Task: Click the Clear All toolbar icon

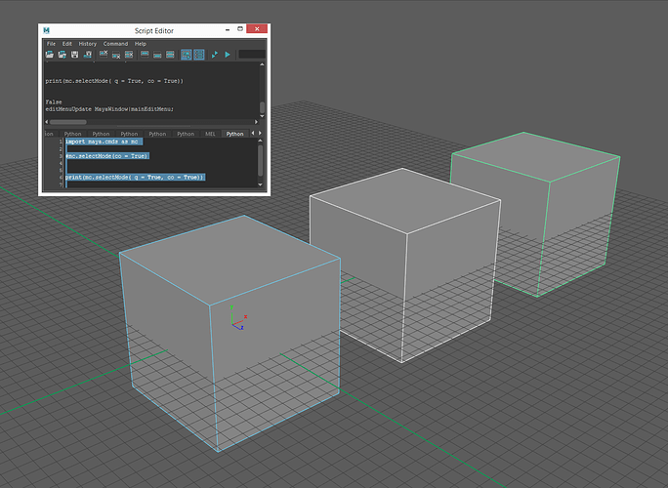Action: 128,55
